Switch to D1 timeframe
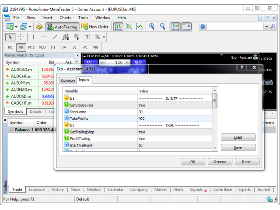The width and height of the screenshot is (280, 210). [74, 47]
